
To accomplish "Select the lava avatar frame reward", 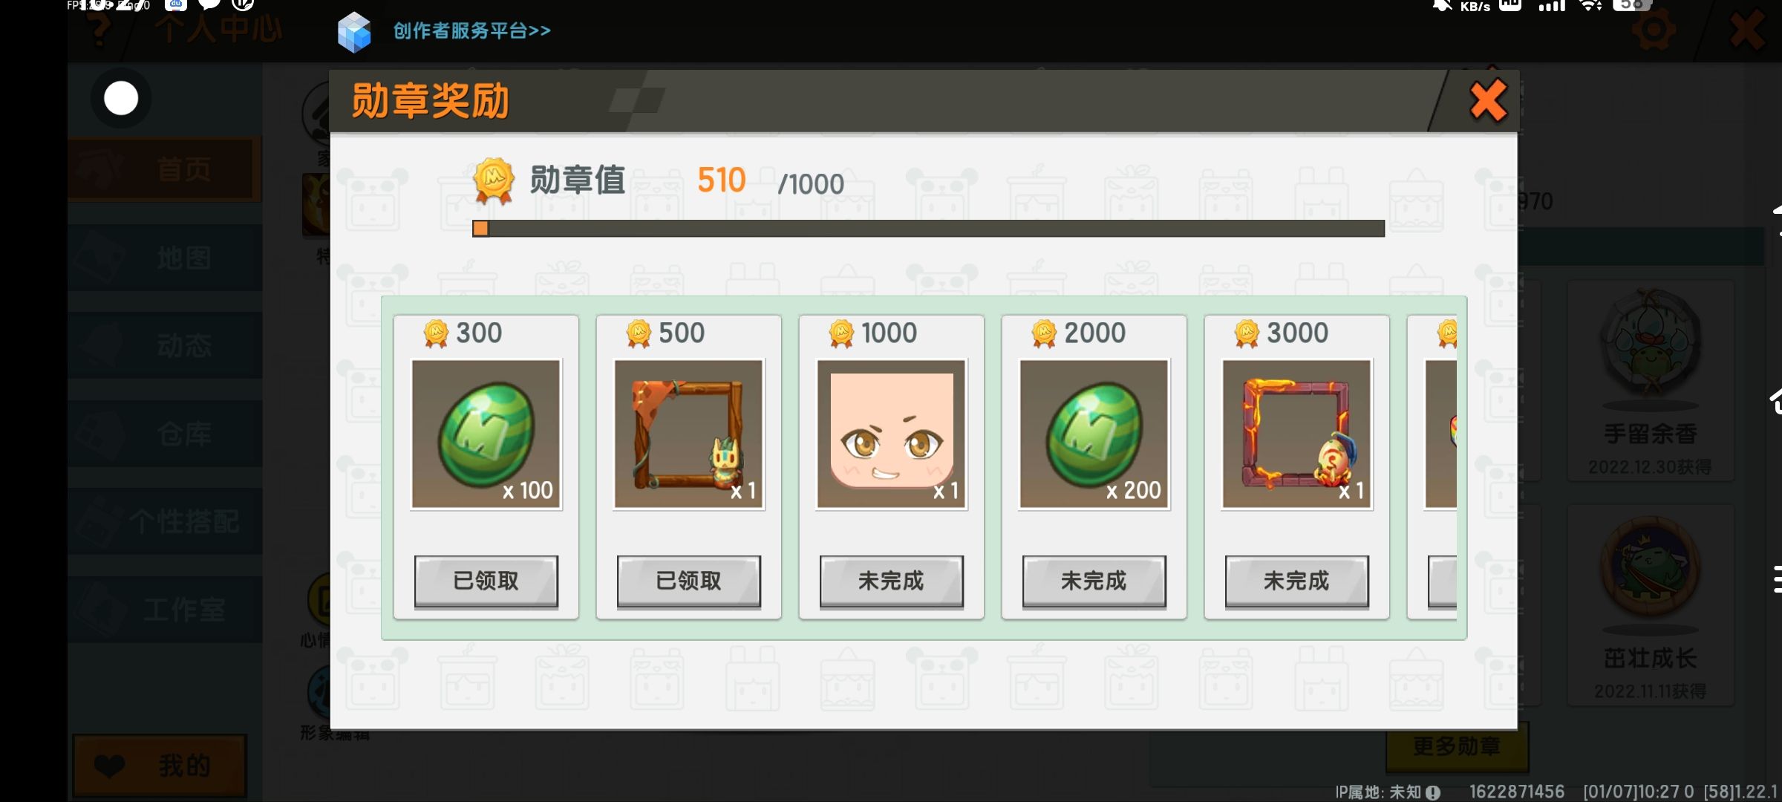I will [x=1297, y=434].
